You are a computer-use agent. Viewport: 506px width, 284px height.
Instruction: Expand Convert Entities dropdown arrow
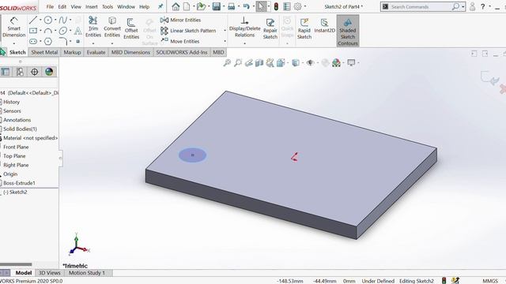(112, 43)
